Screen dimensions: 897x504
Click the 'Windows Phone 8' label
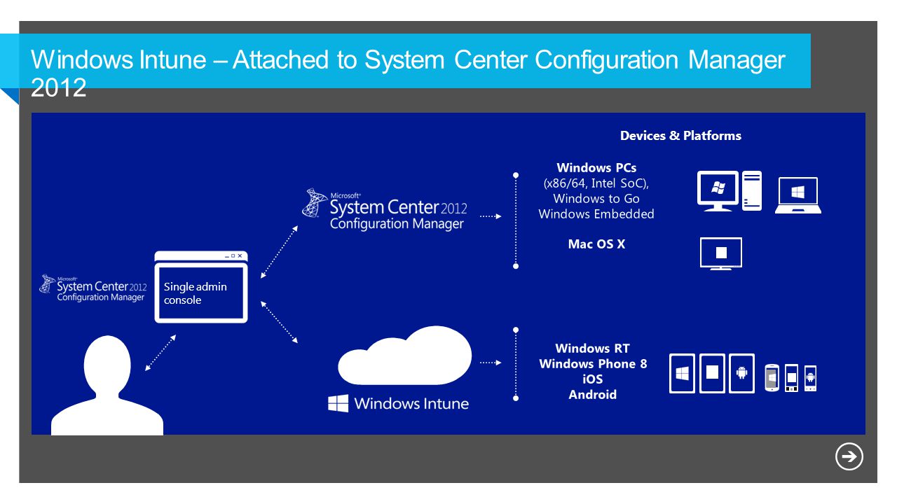(593, 364)
